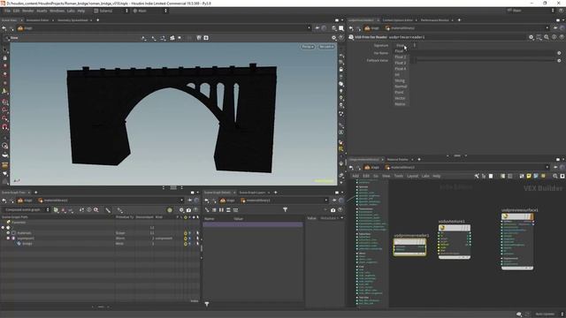Open the Fallback Value gear menu

click(559, 61)
